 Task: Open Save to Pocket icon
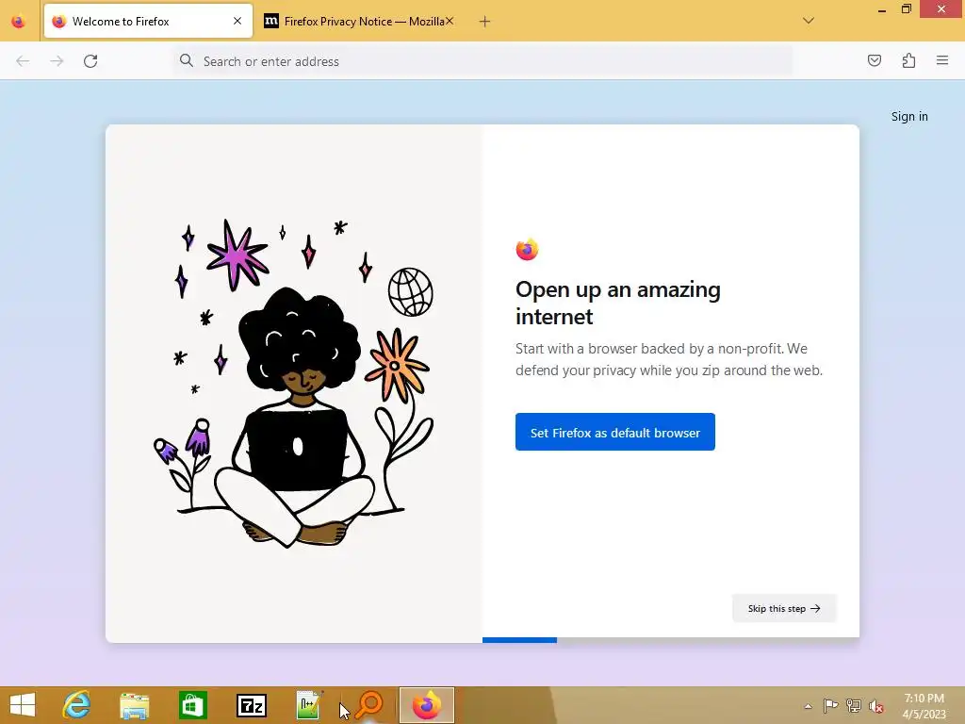875,60
